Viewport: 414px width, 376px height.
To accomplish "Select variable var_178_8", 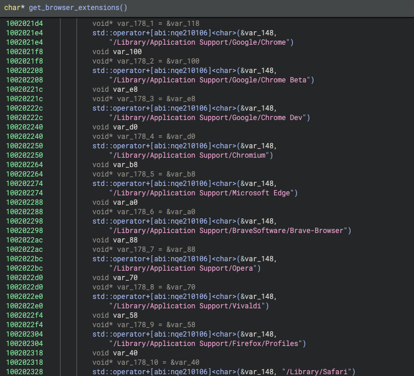I will coord(135,287).
